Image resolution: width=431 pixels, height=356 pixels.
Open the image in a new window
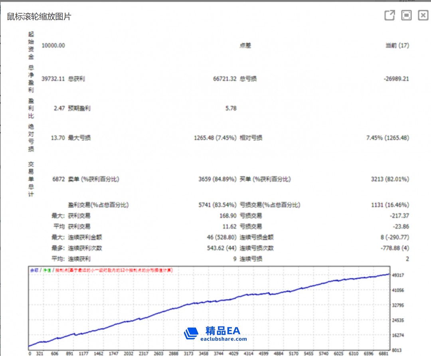coord(389,16)
